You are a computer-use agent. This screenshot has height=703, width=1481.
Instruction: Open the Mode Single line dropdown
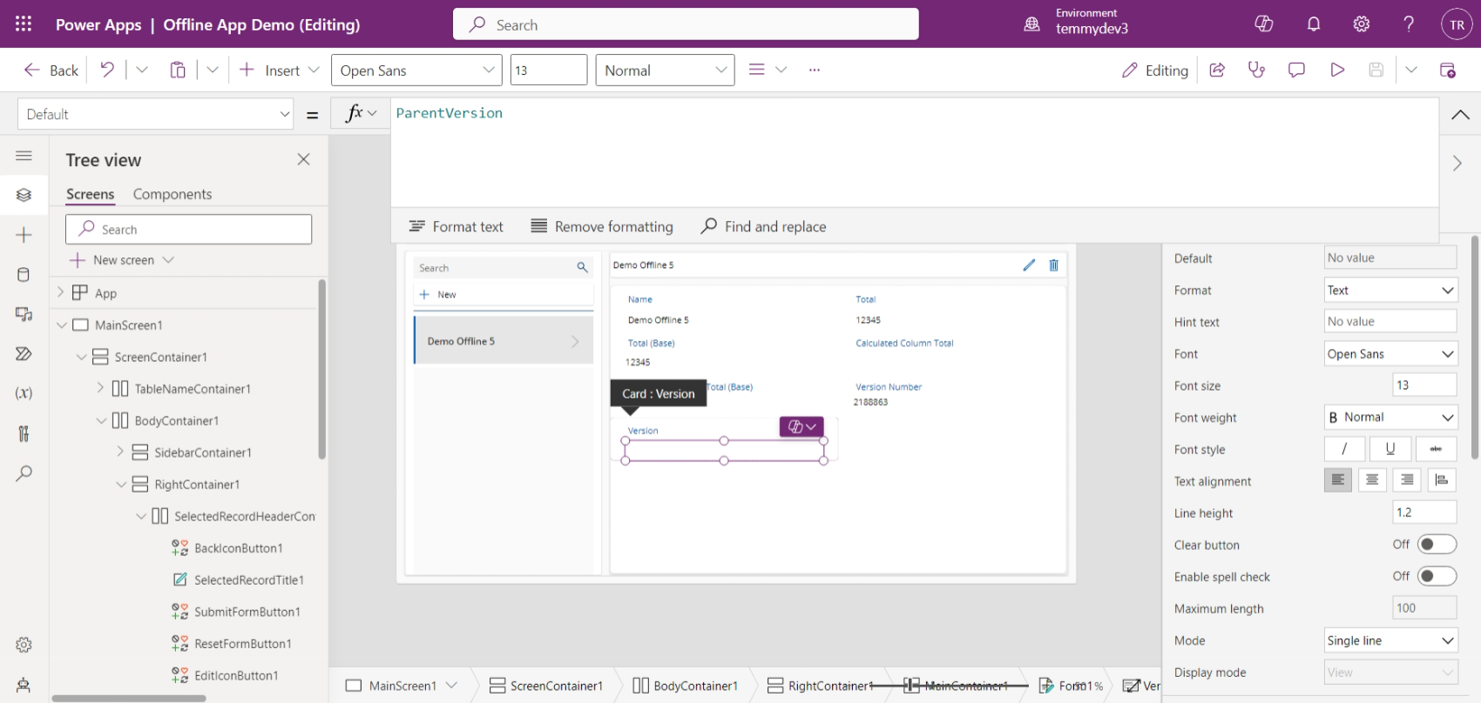tap(1390, 640)
